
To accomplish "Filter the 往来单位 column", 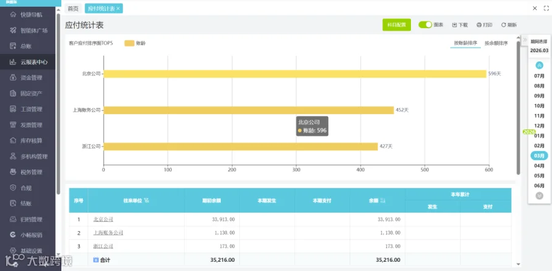I will coord(147,200).
